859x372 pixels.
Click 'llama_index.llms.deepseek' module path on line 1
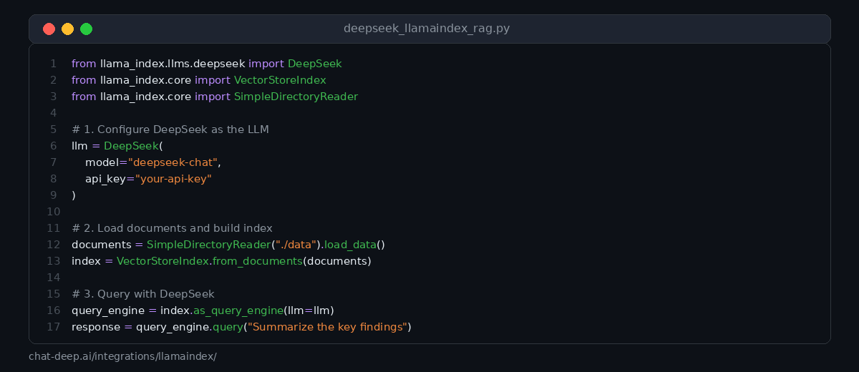point(173,63)
